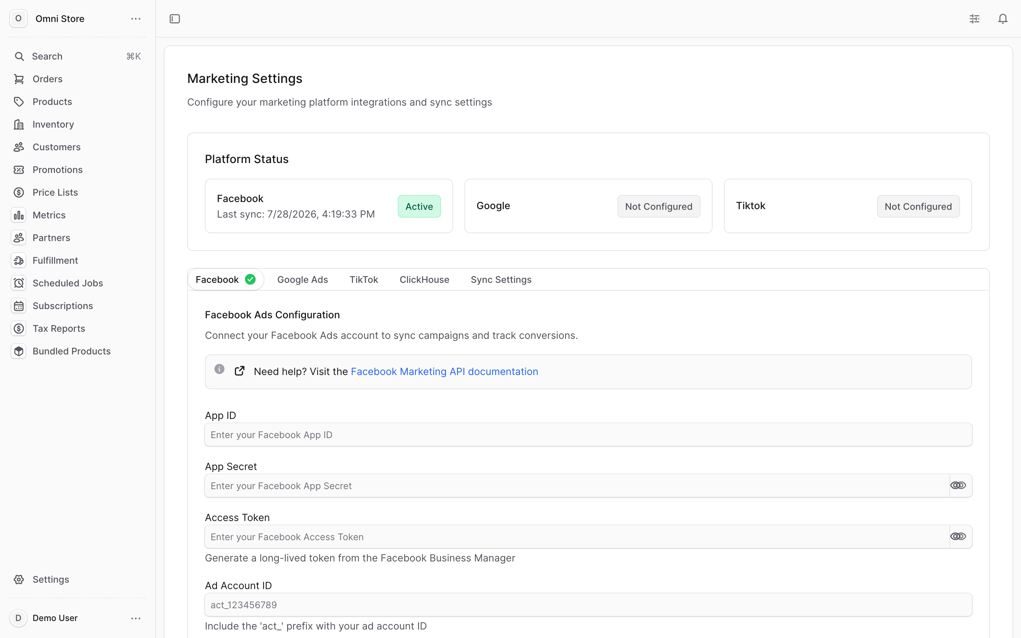Click the Tiktok platform name
Screen dimensions: 1021x638
pos(751,206)
